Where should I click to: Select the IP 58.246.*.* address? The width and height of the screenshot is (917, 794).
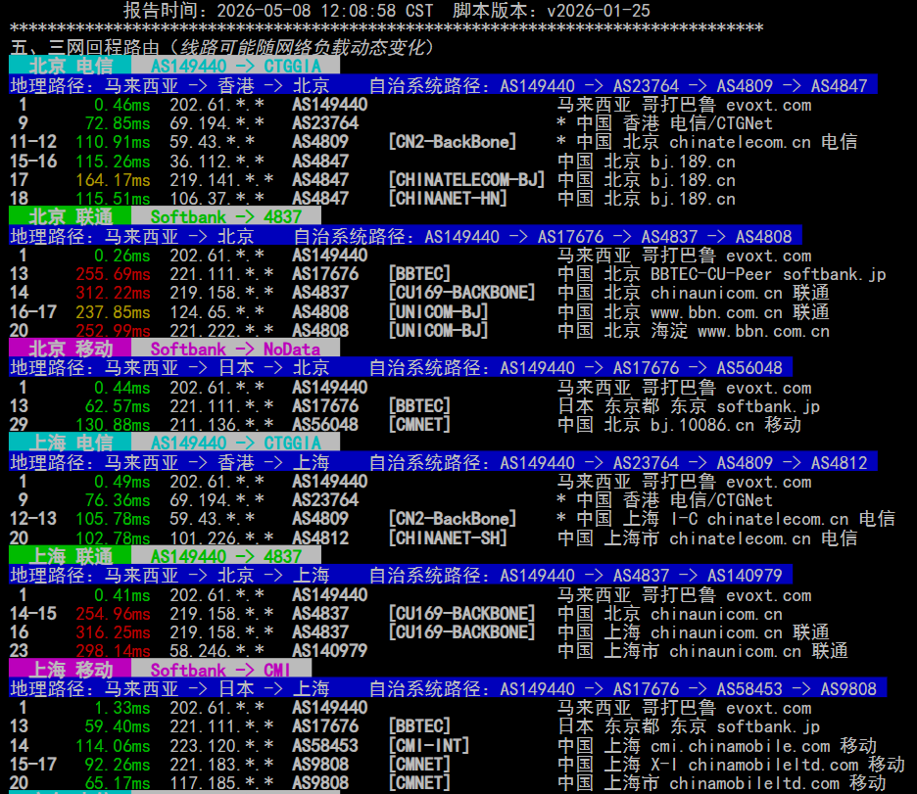tap(217, 651)
